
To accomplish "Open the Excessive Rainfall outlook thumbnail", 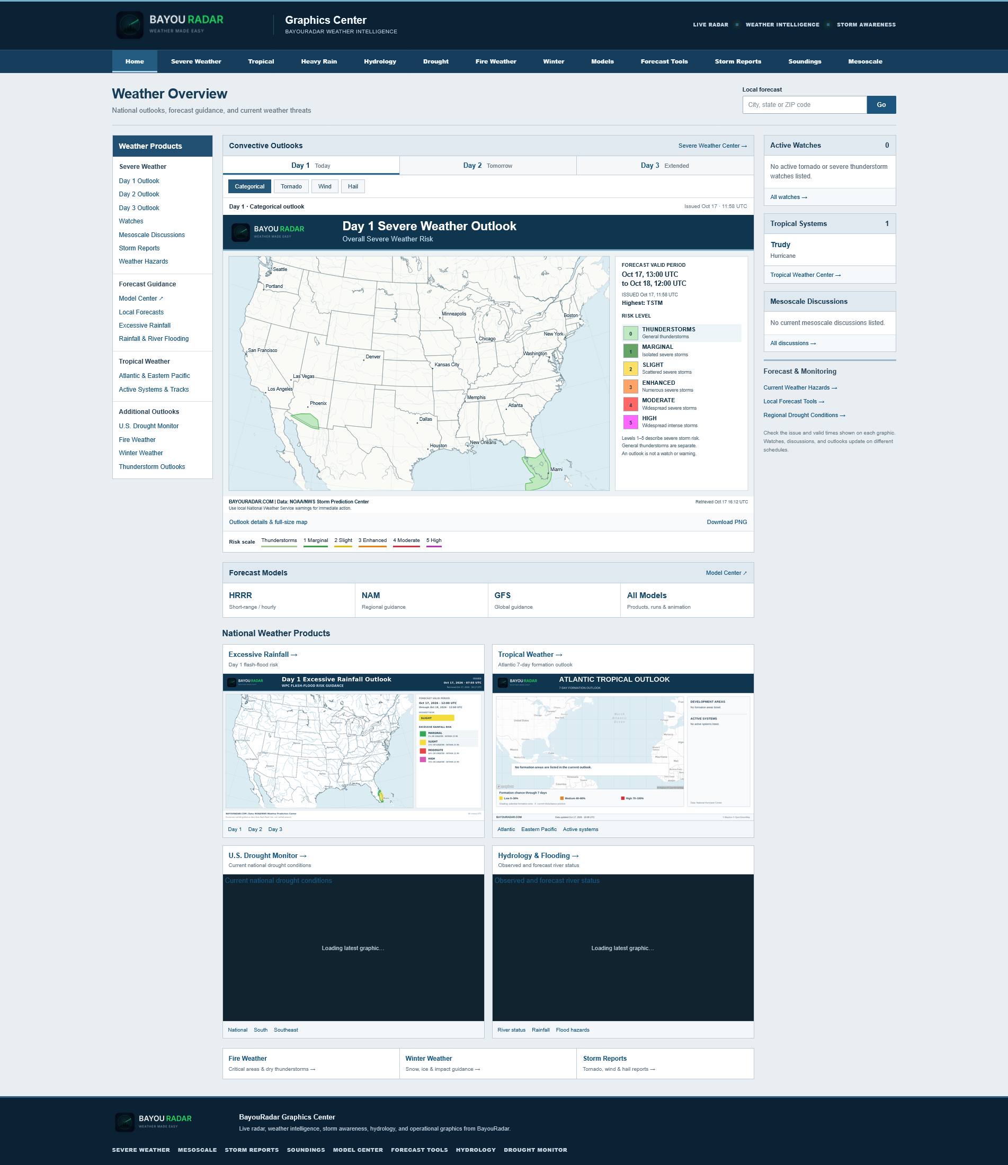I will (353, 747).
